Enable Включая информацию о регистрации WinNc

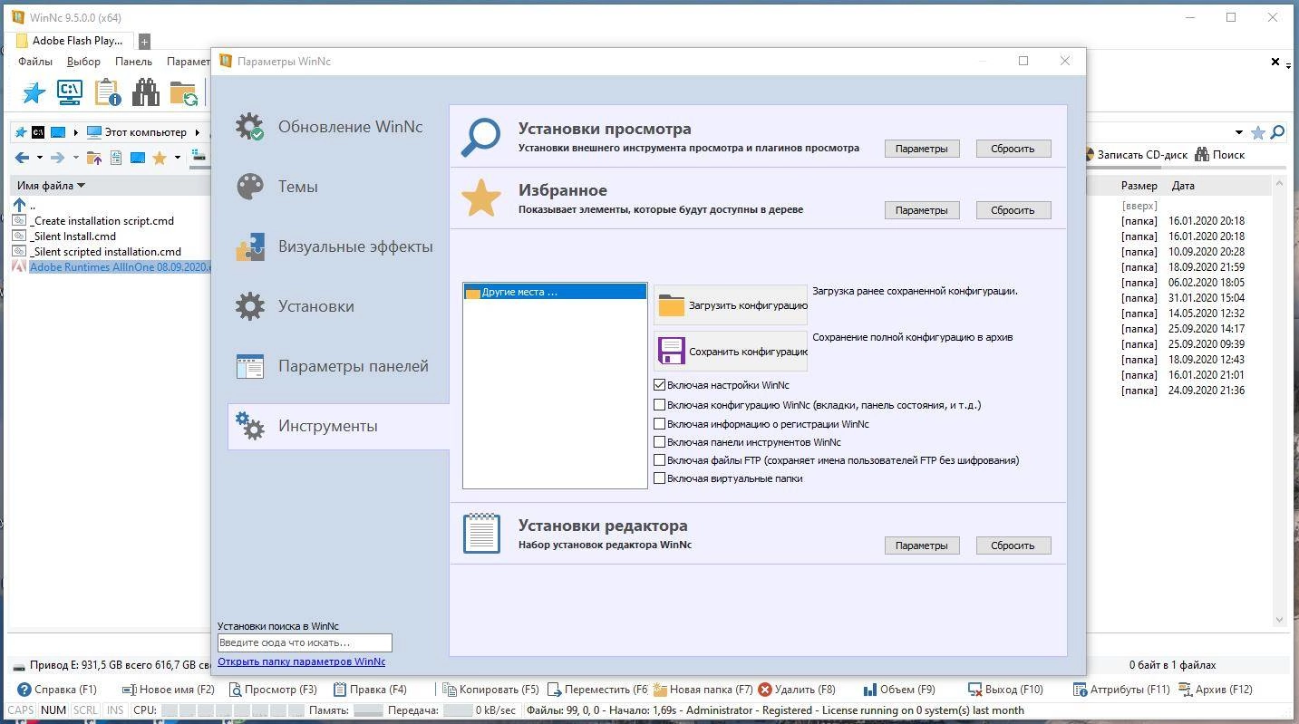660,424
